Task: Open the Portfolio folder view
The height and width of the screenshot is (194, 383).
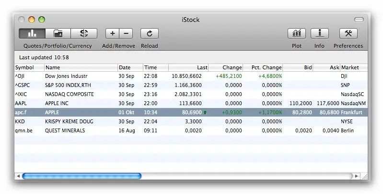Action: 58,33
